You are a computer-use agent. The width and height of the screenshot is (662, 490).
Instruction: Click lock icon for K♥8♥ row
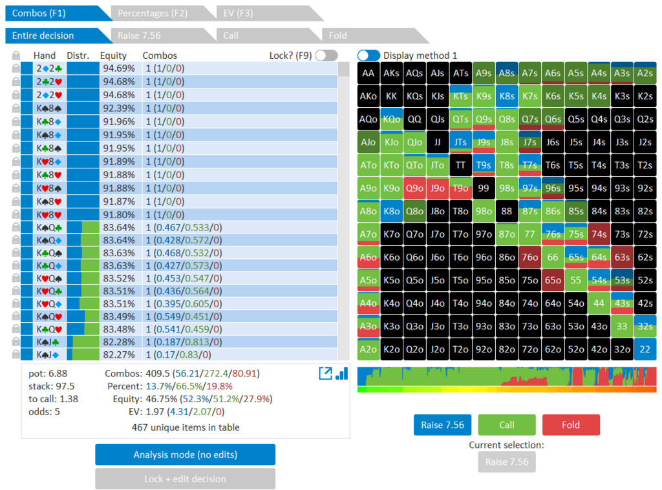tap(16, 214)
